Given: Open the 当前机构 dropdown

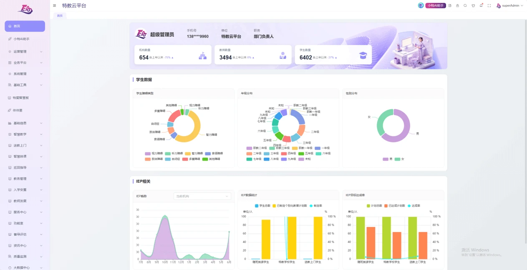Looking at the screenshot, I should pos(202,196).
